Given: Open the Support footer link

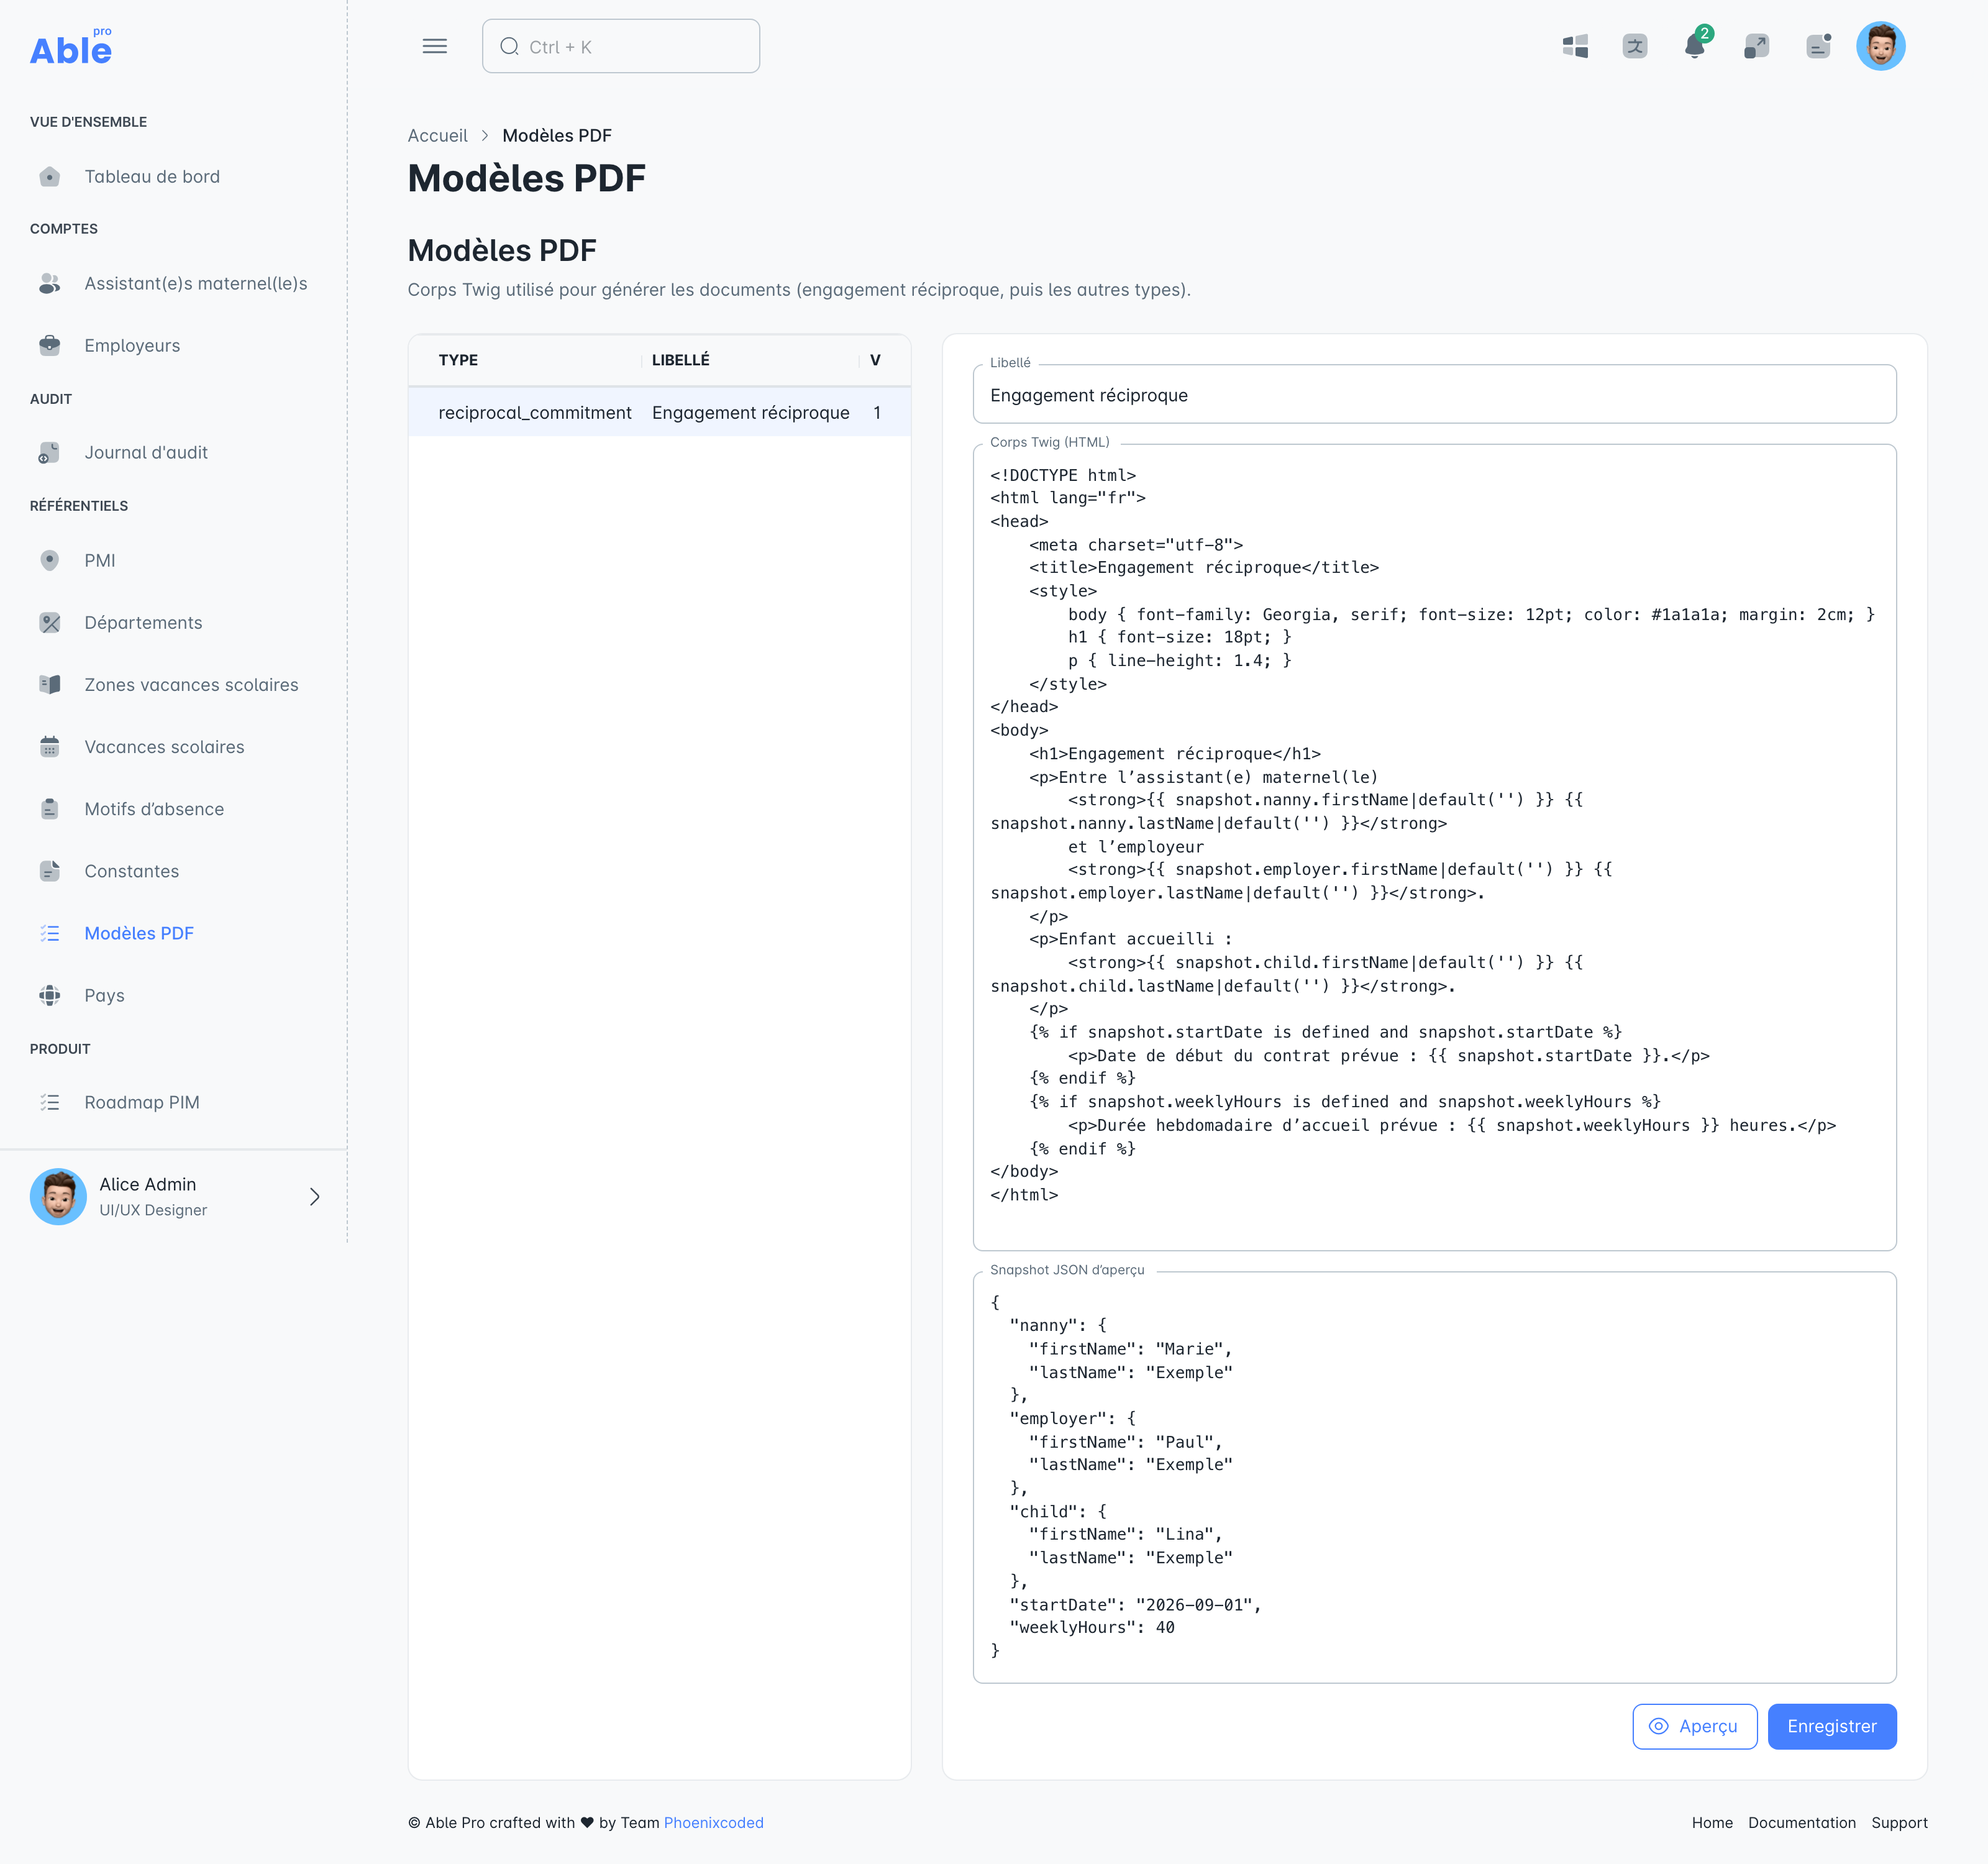Looking at the screenshot, I should pos(1899,1822).
